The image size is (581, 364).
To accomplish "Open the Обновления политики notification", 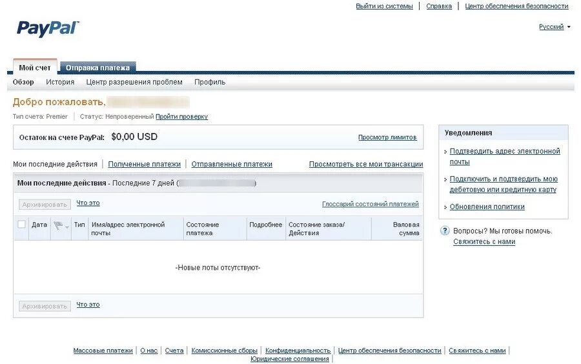I will [487, 207].
